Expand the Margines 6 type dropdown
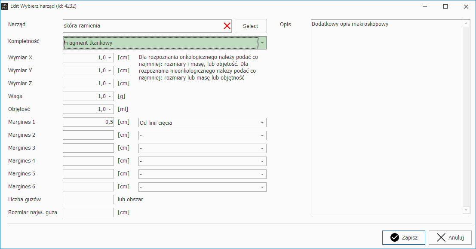Image resolution: width=476 pixels, height=249 pixels. tap(262, 187)
